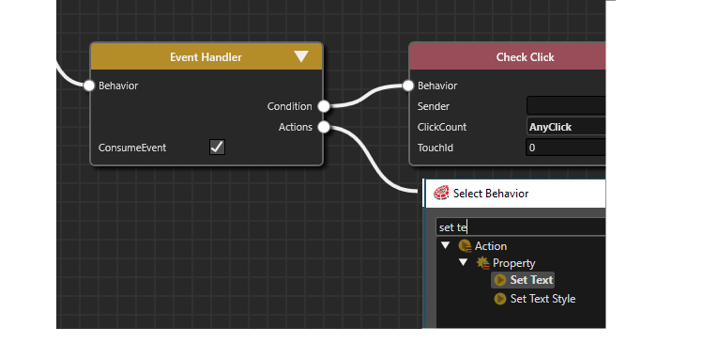718x343 pixels.
Task: Click the Event Handler Behavior input port
Action: pyautogui.click(x=89, y=86)
